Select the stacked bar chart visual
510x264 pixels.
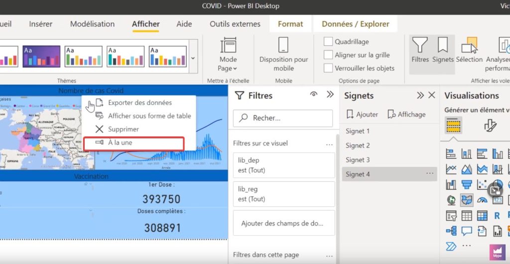451,153
